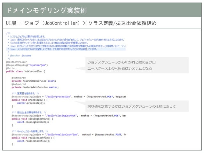Viewport: 204px width, 153px height.
Task: Select the call master.processDay();
Action: point(31,103)
